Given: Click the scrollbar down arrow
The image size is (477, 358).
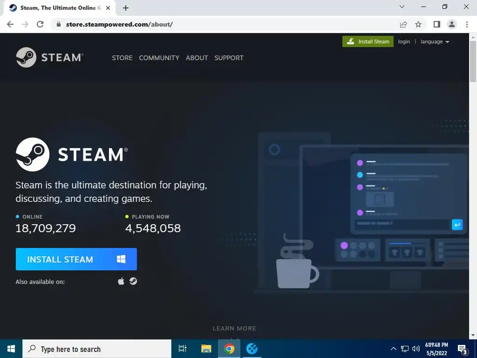Looking at the screenshot, I should 473,335.
